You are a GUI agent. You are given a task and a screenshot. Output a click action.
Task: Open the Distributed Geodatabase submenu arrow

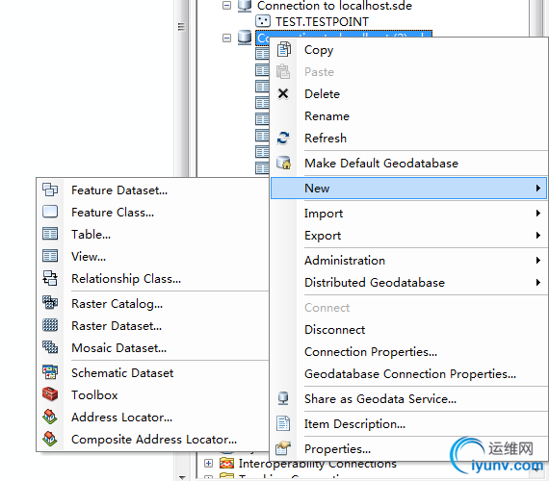click(x=538, y=282)
